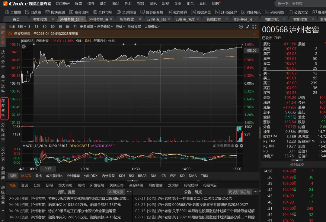Open 公告大全 announcements
Viewport: 326px width, 222px height.
click(x=299, y=12)
